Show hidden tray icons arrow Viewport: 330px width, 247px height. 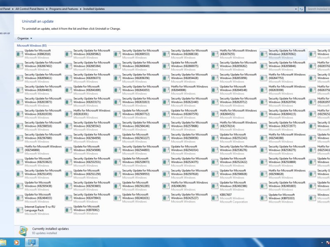coord(322,243)
